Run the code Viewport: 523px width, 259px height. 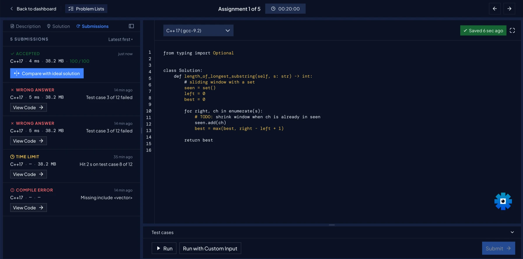[x=164, y=249]
